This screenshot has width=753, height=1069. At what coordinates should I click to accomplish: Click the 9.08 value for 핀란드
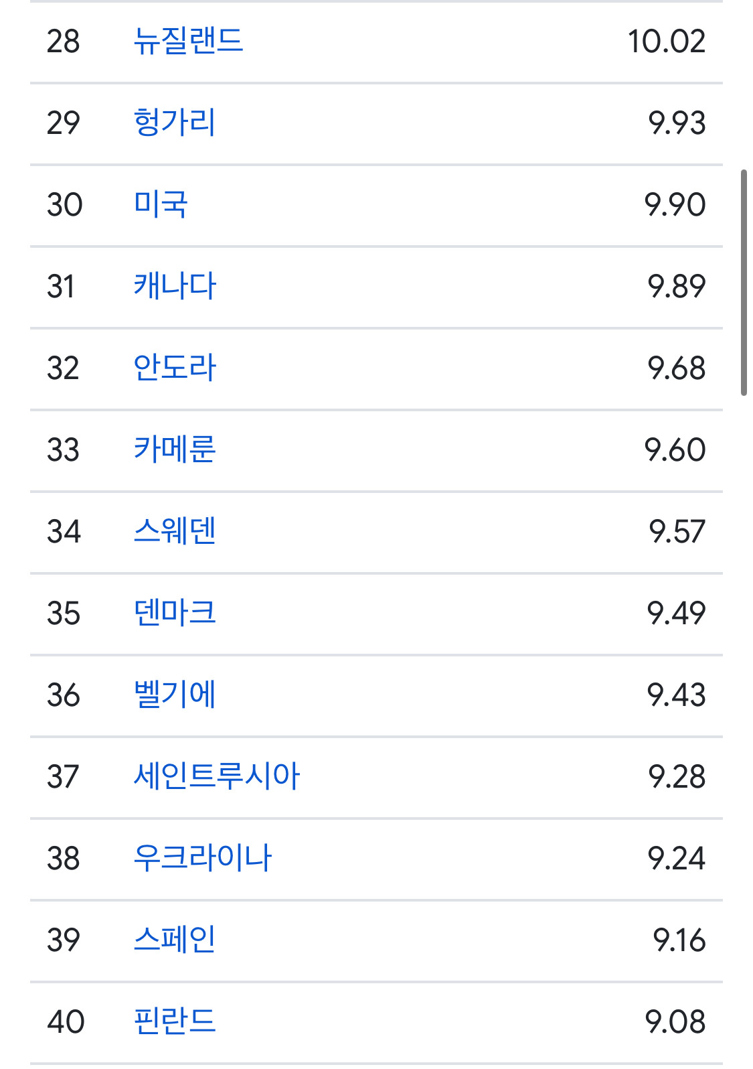pyautogui.click(x=675, y=1022)
